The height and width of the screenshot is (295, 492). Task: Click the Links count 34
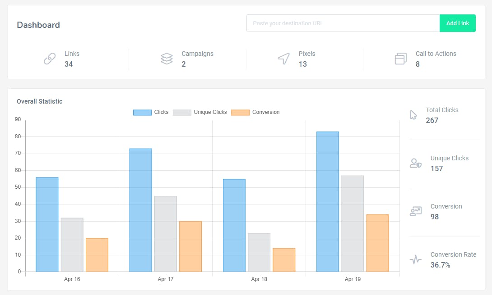click(69, 64)
